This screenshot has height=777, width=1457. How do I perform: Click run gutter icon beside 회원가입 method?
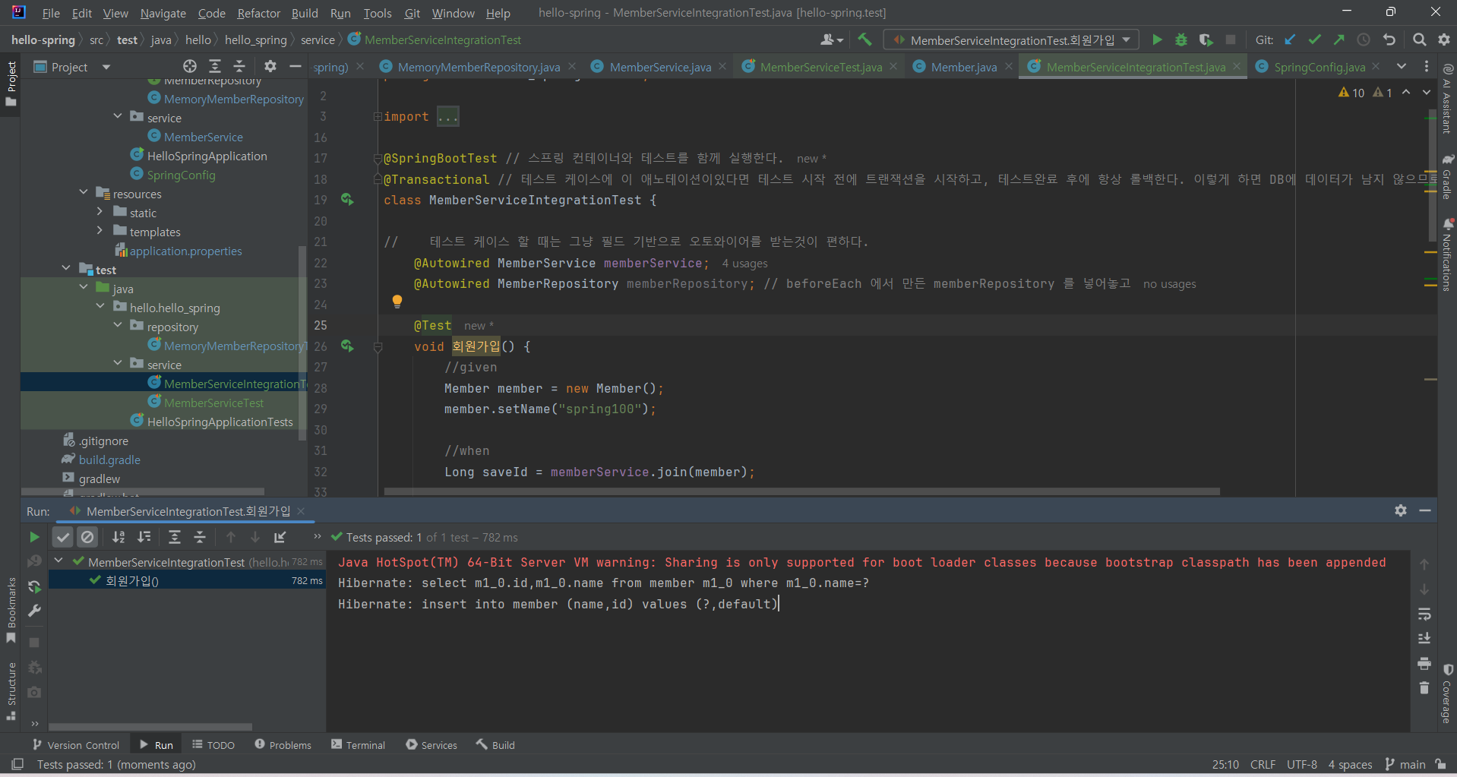coord(347,346)
